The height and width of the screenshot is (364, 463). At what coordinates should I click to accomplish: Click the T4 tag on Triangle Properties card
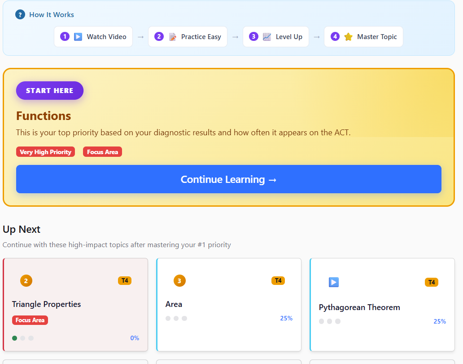coord(125,280)
